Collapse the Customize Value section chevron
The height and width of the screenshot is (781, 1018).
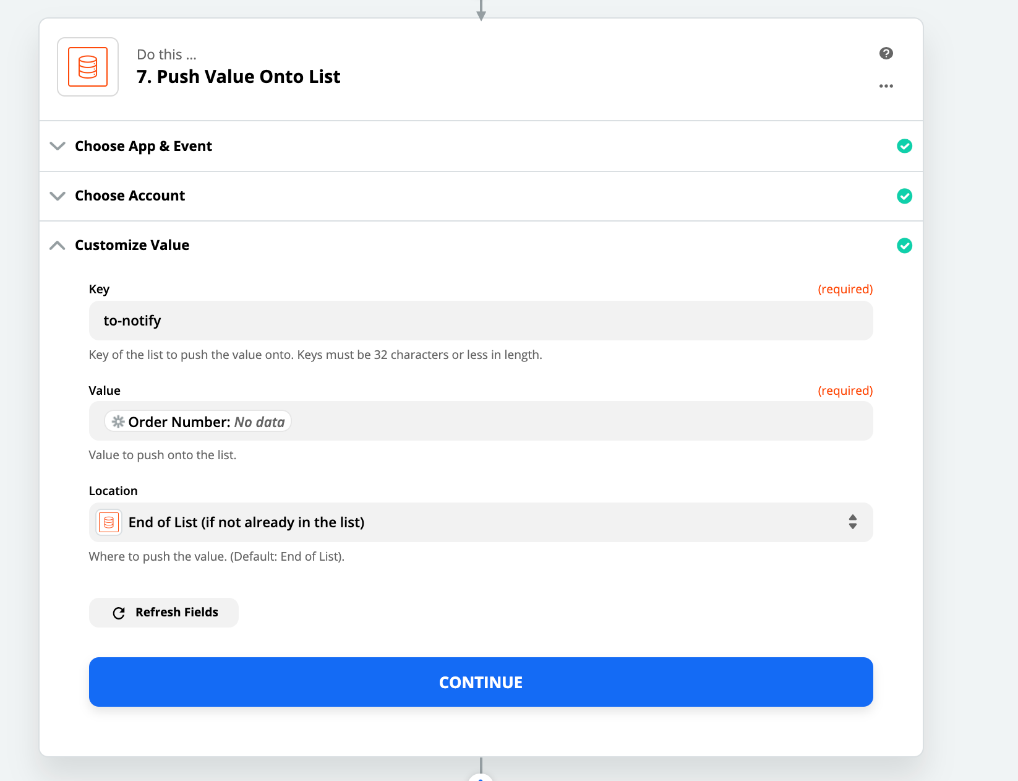coord(58,246)
